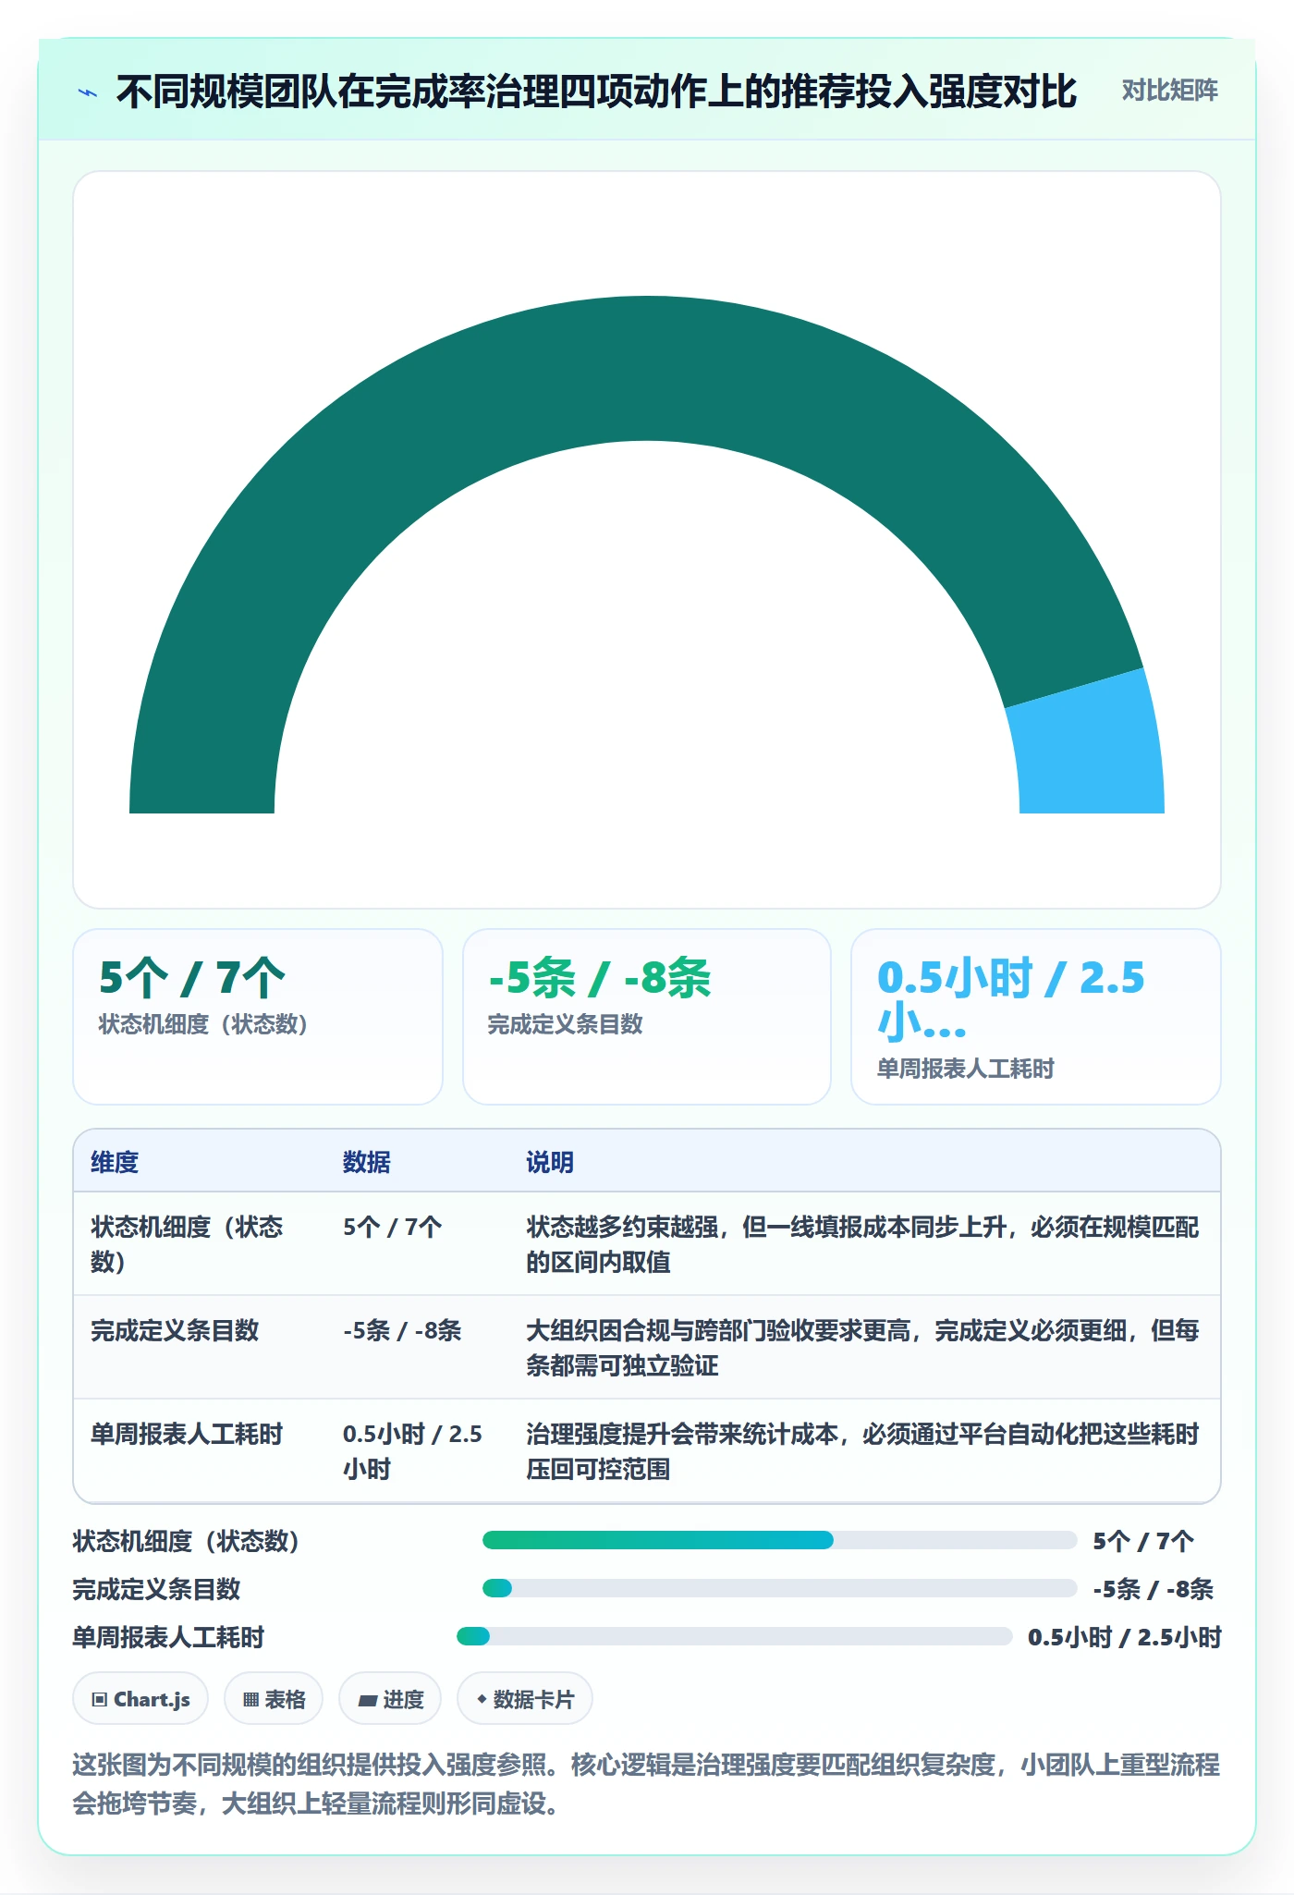Click the 状态机细度 progress bar
The image size is (1294, 1895).
(779, 1540)
